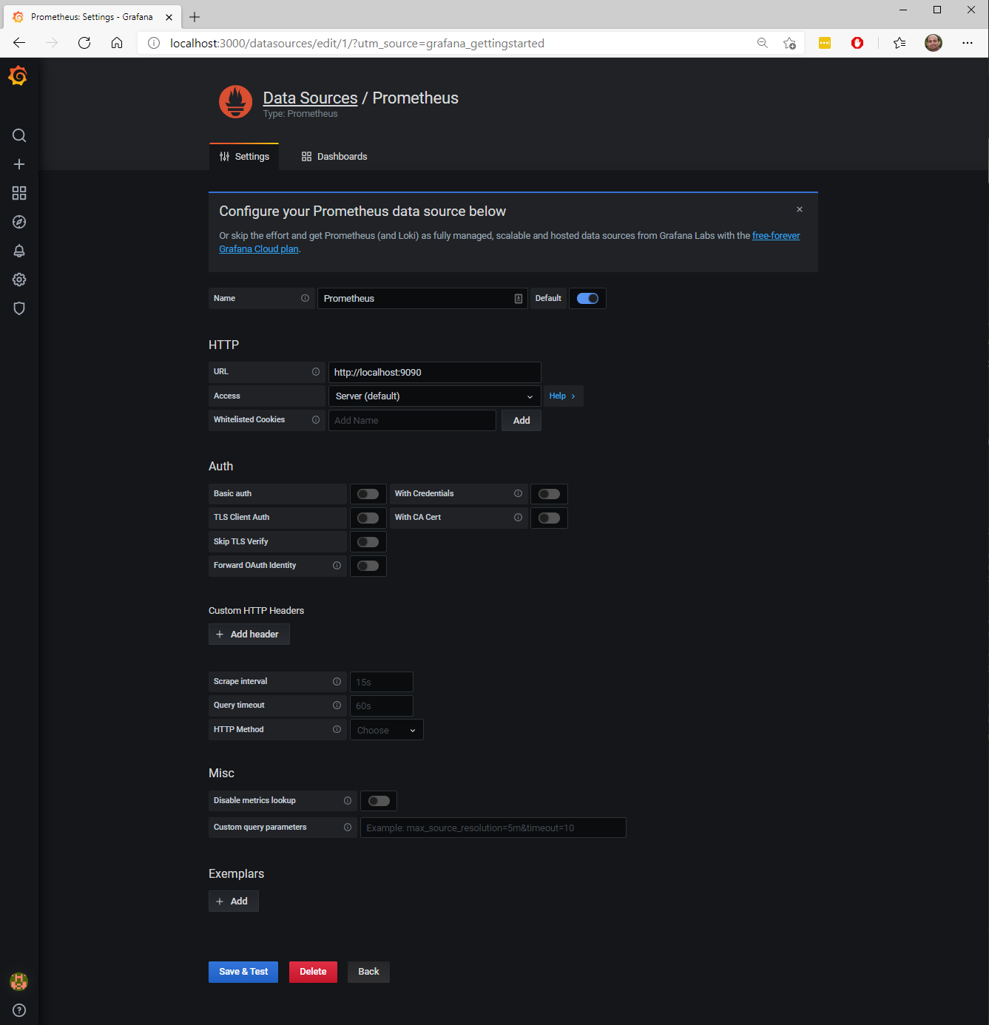Open a new browser tab
Viewport: 989px width, 1025px height.
(195, 16)
